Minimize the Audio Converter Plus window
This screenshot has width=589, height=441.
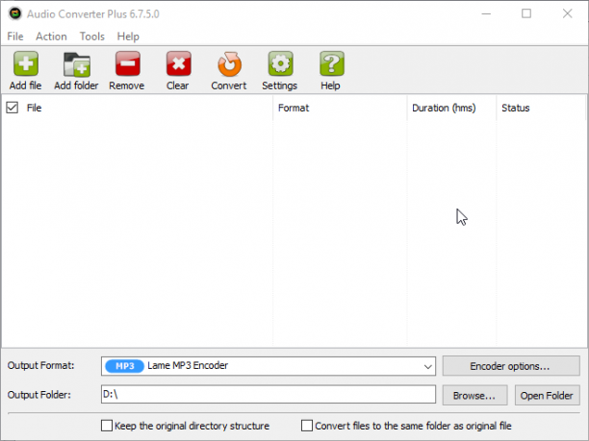(x=486, y=13)
